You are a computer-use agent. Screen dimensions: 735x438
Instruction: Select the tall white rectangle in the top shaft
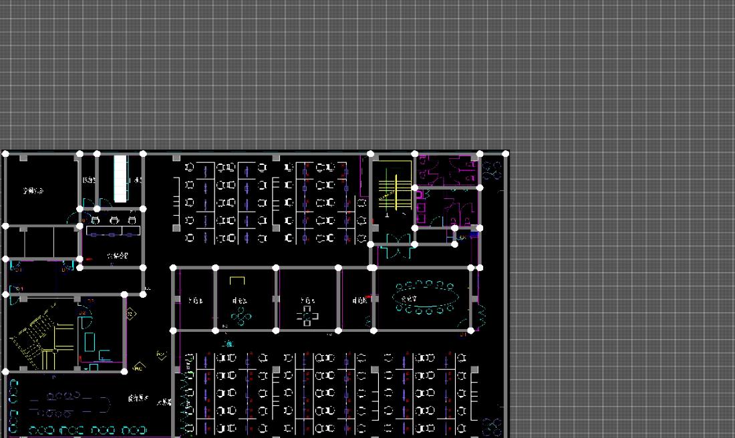tap(120, 178)
